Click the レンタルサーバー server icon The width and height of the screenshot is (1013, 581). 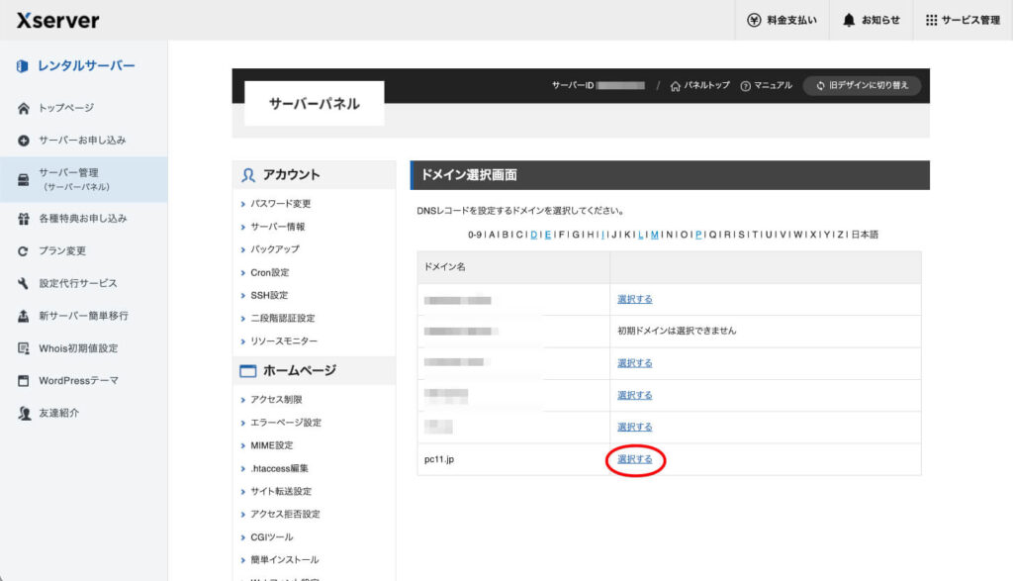pos(23,66)
